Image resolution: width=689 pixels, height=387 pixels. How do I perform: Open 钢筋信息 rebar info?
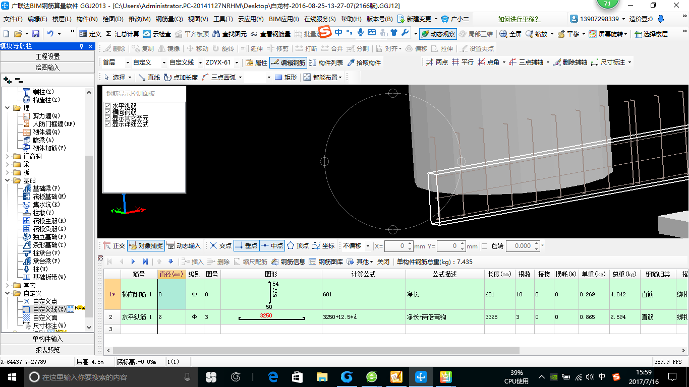pos(288,262)
